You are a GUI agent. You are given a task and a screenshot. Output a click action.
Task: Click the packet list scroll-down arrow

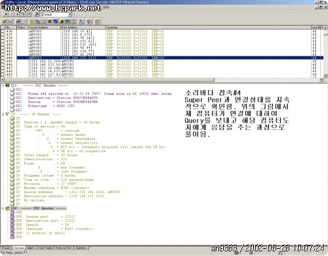[325, 75]
